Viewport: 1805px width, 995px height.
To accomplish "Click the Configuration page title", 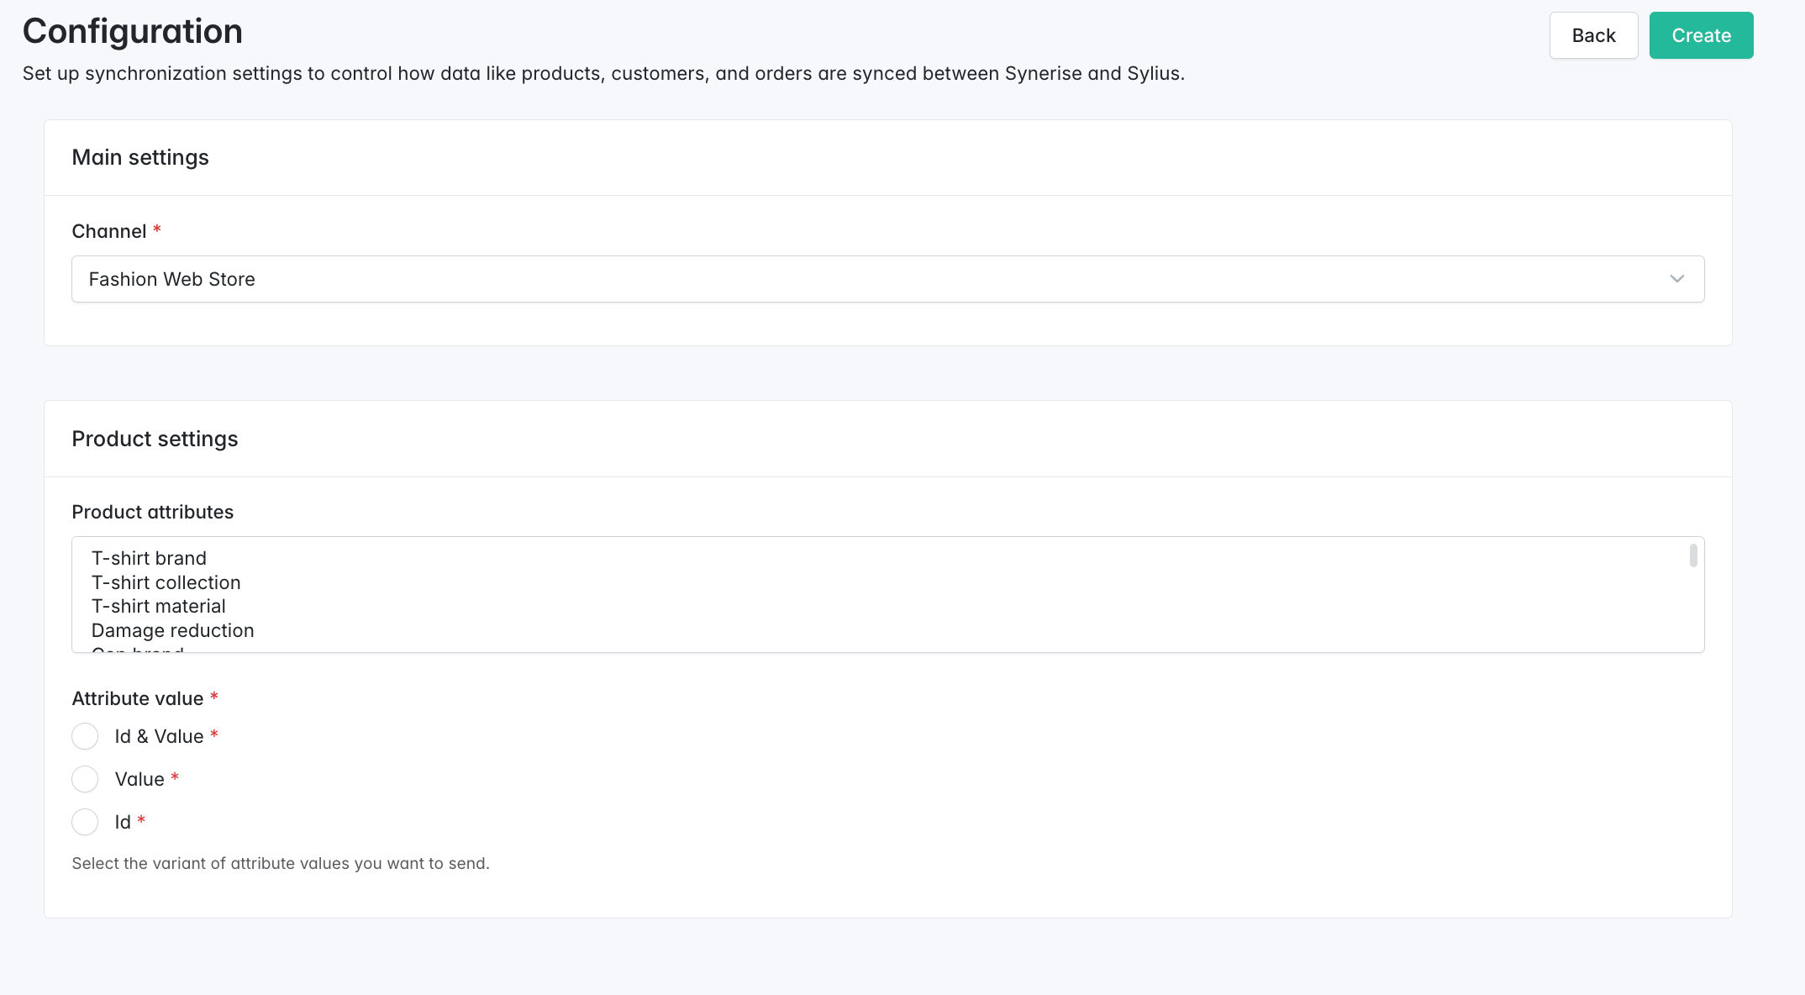I will [132, 31].
